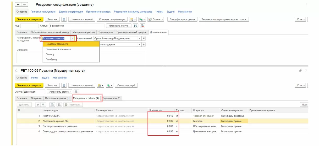Image resolution: width=319 pixels, height=146 pixels.
Task: Open the 'Дерево спецификации' link
Action: tap(71, 12)
